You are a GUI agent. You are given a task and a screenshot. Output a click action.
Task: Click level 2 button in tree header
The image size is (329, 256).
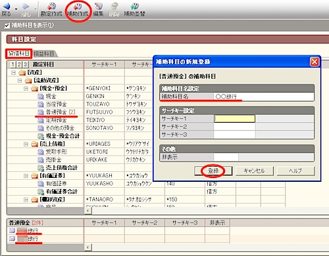[19, 64]
